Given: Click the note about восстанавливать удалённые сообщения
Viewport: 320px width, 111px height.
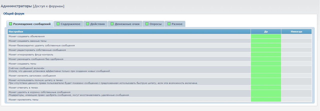Looking at the screenshot, I should pyautogui.click(x=69, y=95).
